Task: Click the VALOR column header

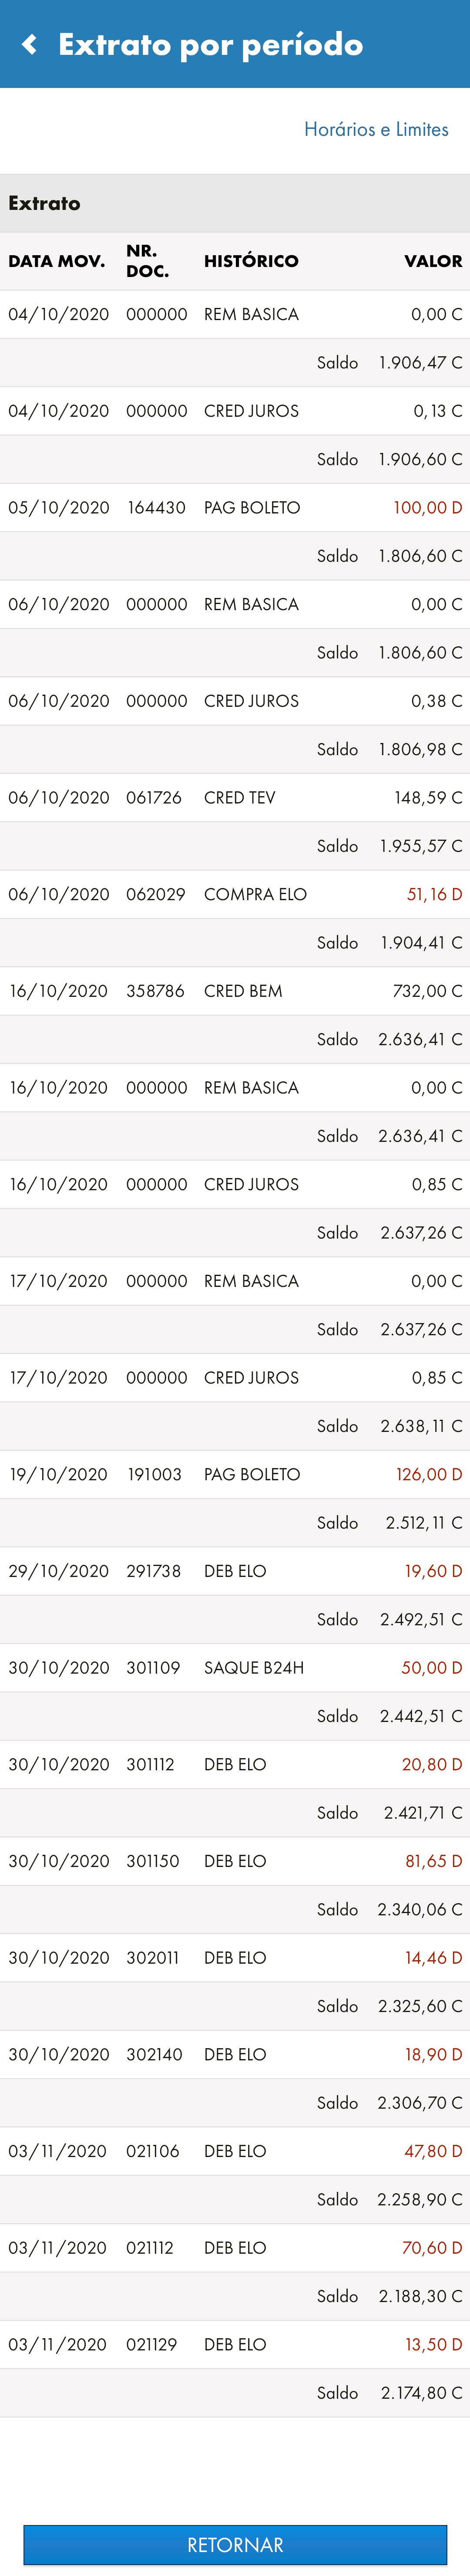Action: 433,261
